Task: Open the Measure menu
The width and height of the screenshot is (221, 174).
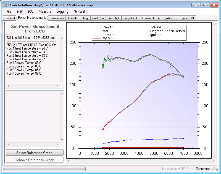Action: [45, 12]
